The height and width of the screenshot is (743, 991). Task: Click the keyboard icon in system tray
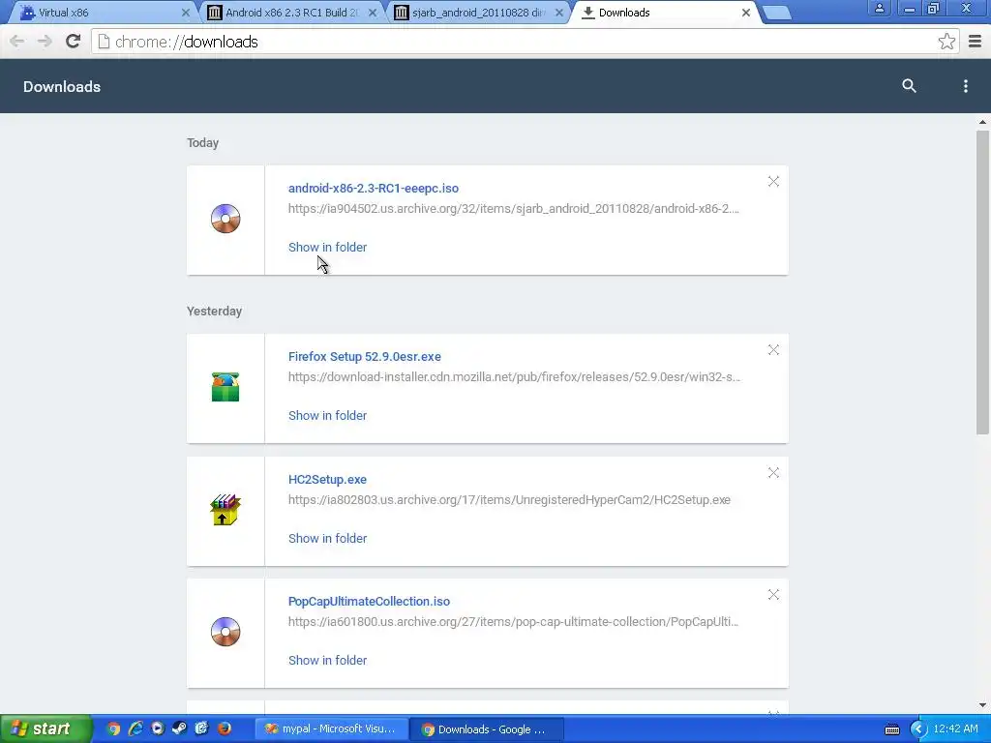click(x=891, y=729)
